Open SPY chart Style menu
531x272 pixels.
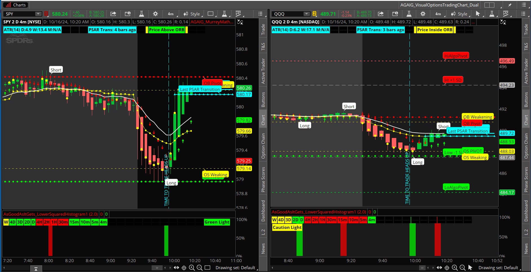tap(192, 14)
